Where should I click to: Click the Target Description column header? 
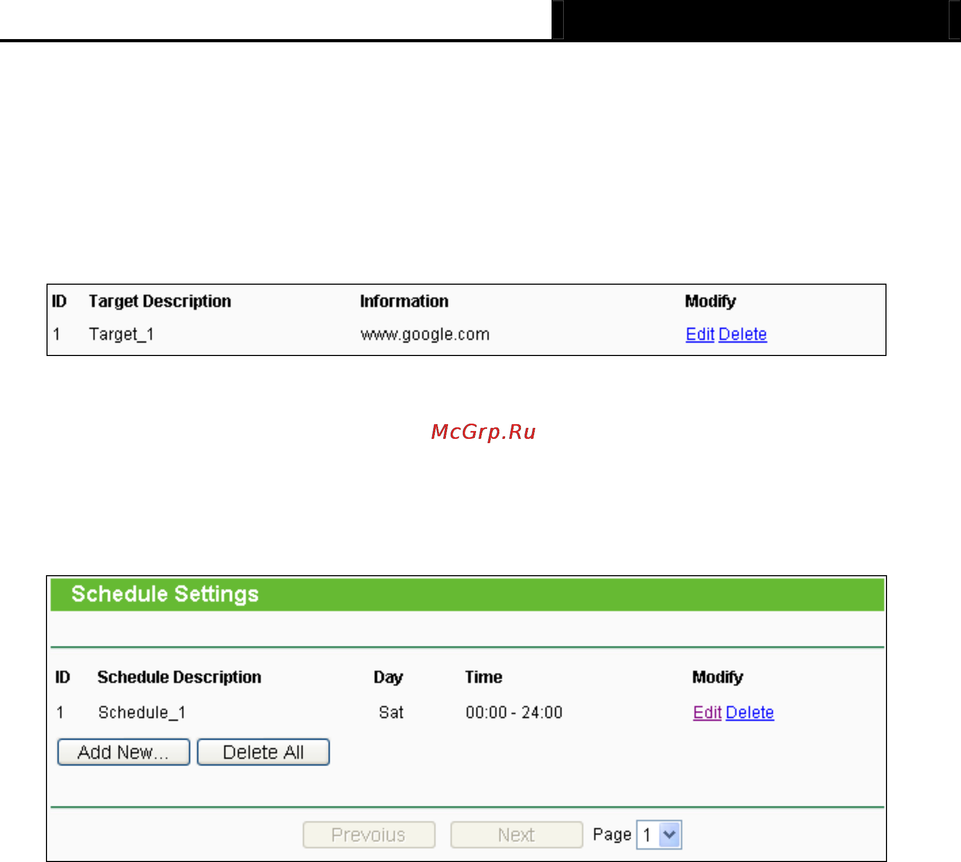[160, 302]
